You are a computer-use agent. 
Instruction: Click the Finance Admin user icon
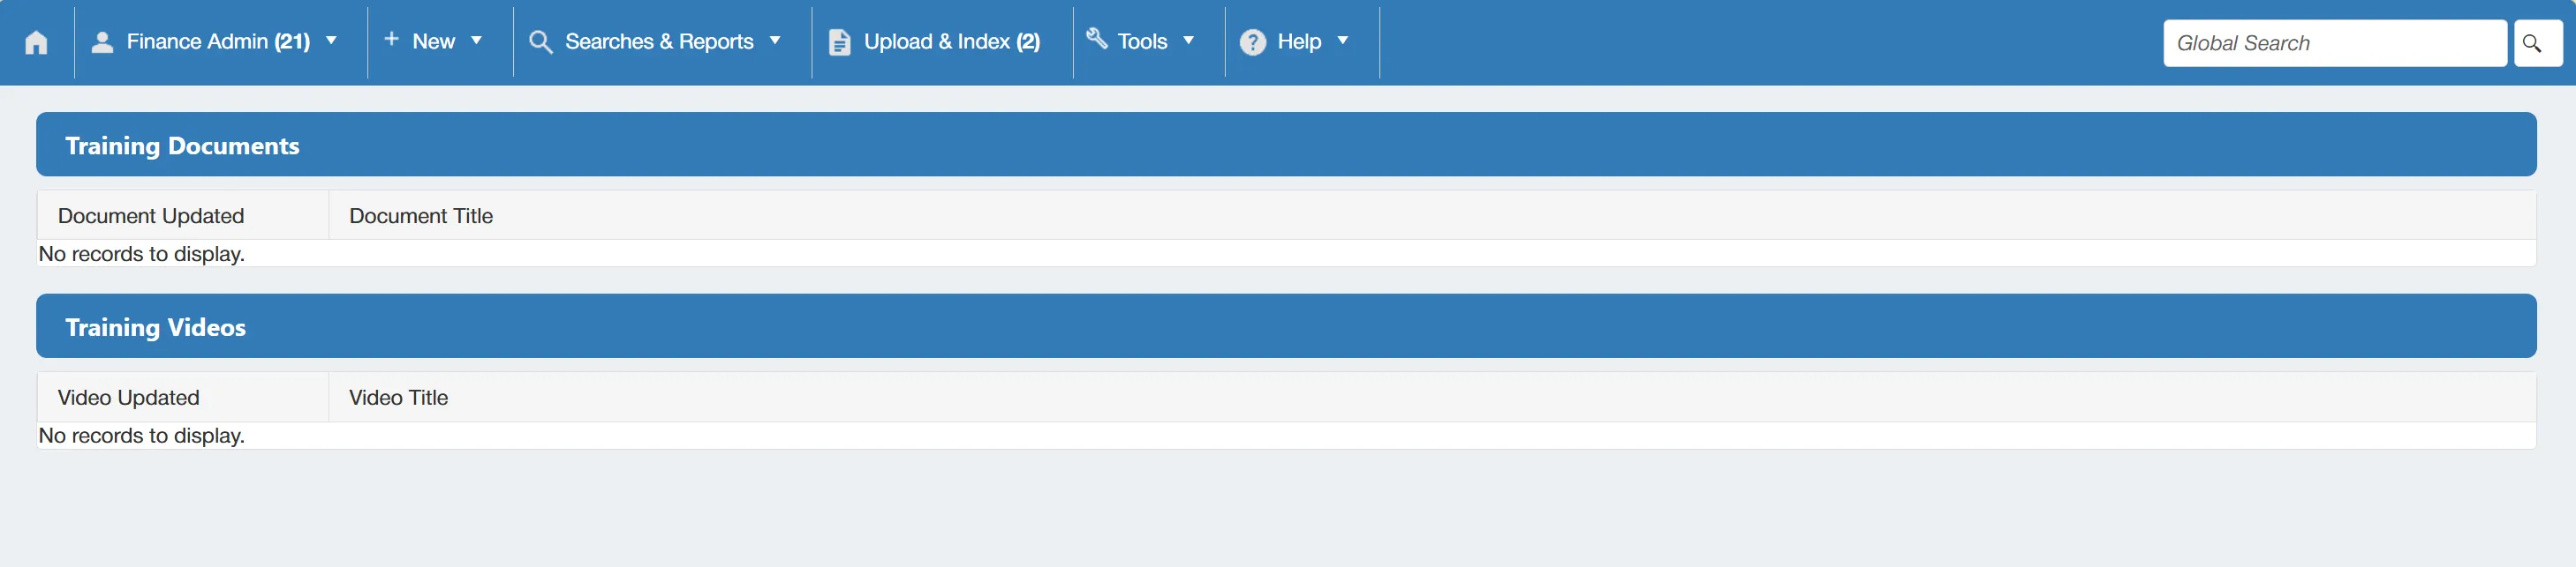pos(102,42)
